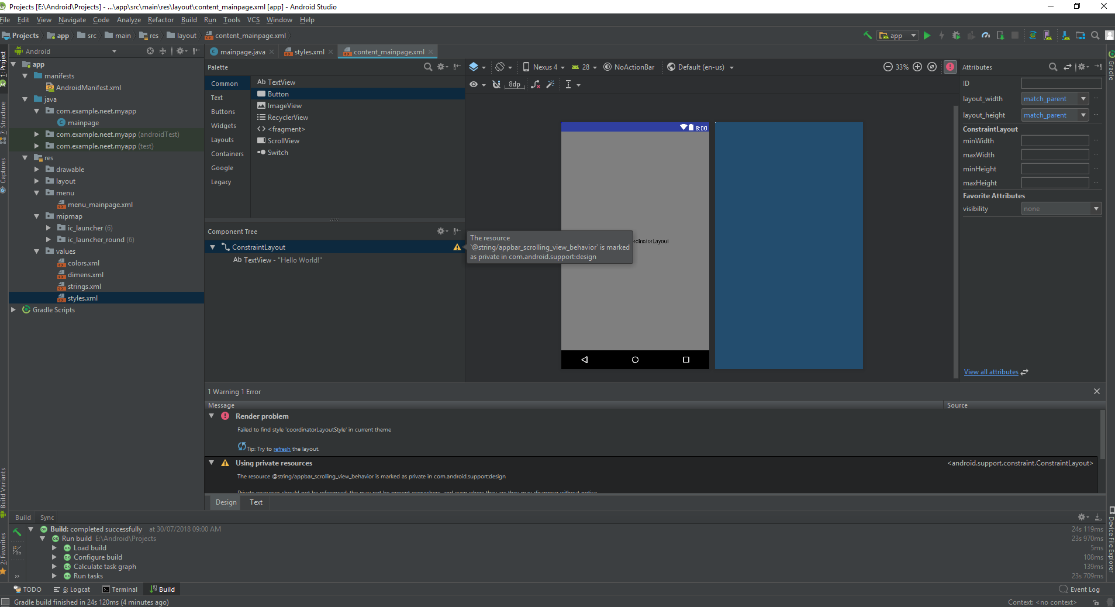Toggle view options eye icon in design toolbar
Image resolution: width=1115 pixels, height=607 pixels.
[478, 85]
